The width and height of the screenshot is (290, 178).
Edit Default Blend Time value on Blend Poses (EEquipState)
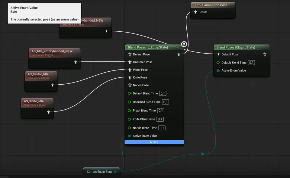pyautogui.click(x=251, y=63)
